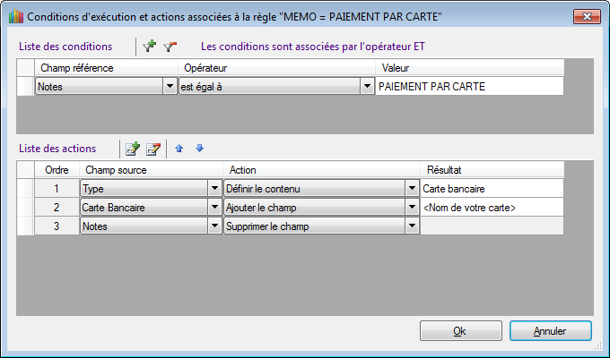Expand the 'est égal à' operator dropdown
This screenshot has height=358, width=610.
pos(367,87)
